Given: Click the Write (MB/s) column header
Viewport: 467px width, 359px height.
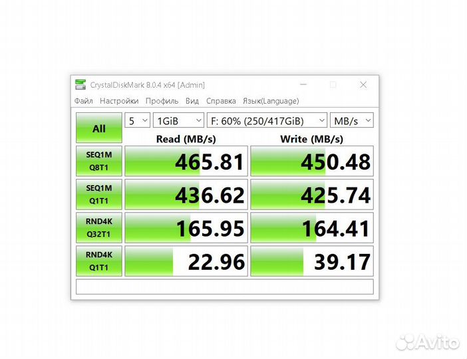Looking at the screenshot, I should (312, 139).
